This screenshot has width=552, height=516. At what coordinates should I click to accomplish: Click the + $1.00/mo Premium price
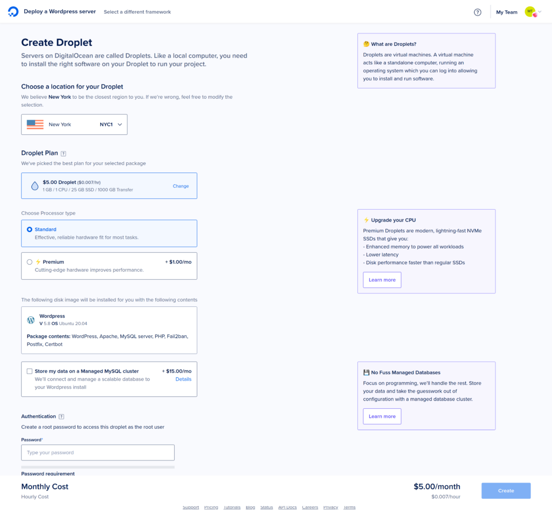[x=178, y=262]
